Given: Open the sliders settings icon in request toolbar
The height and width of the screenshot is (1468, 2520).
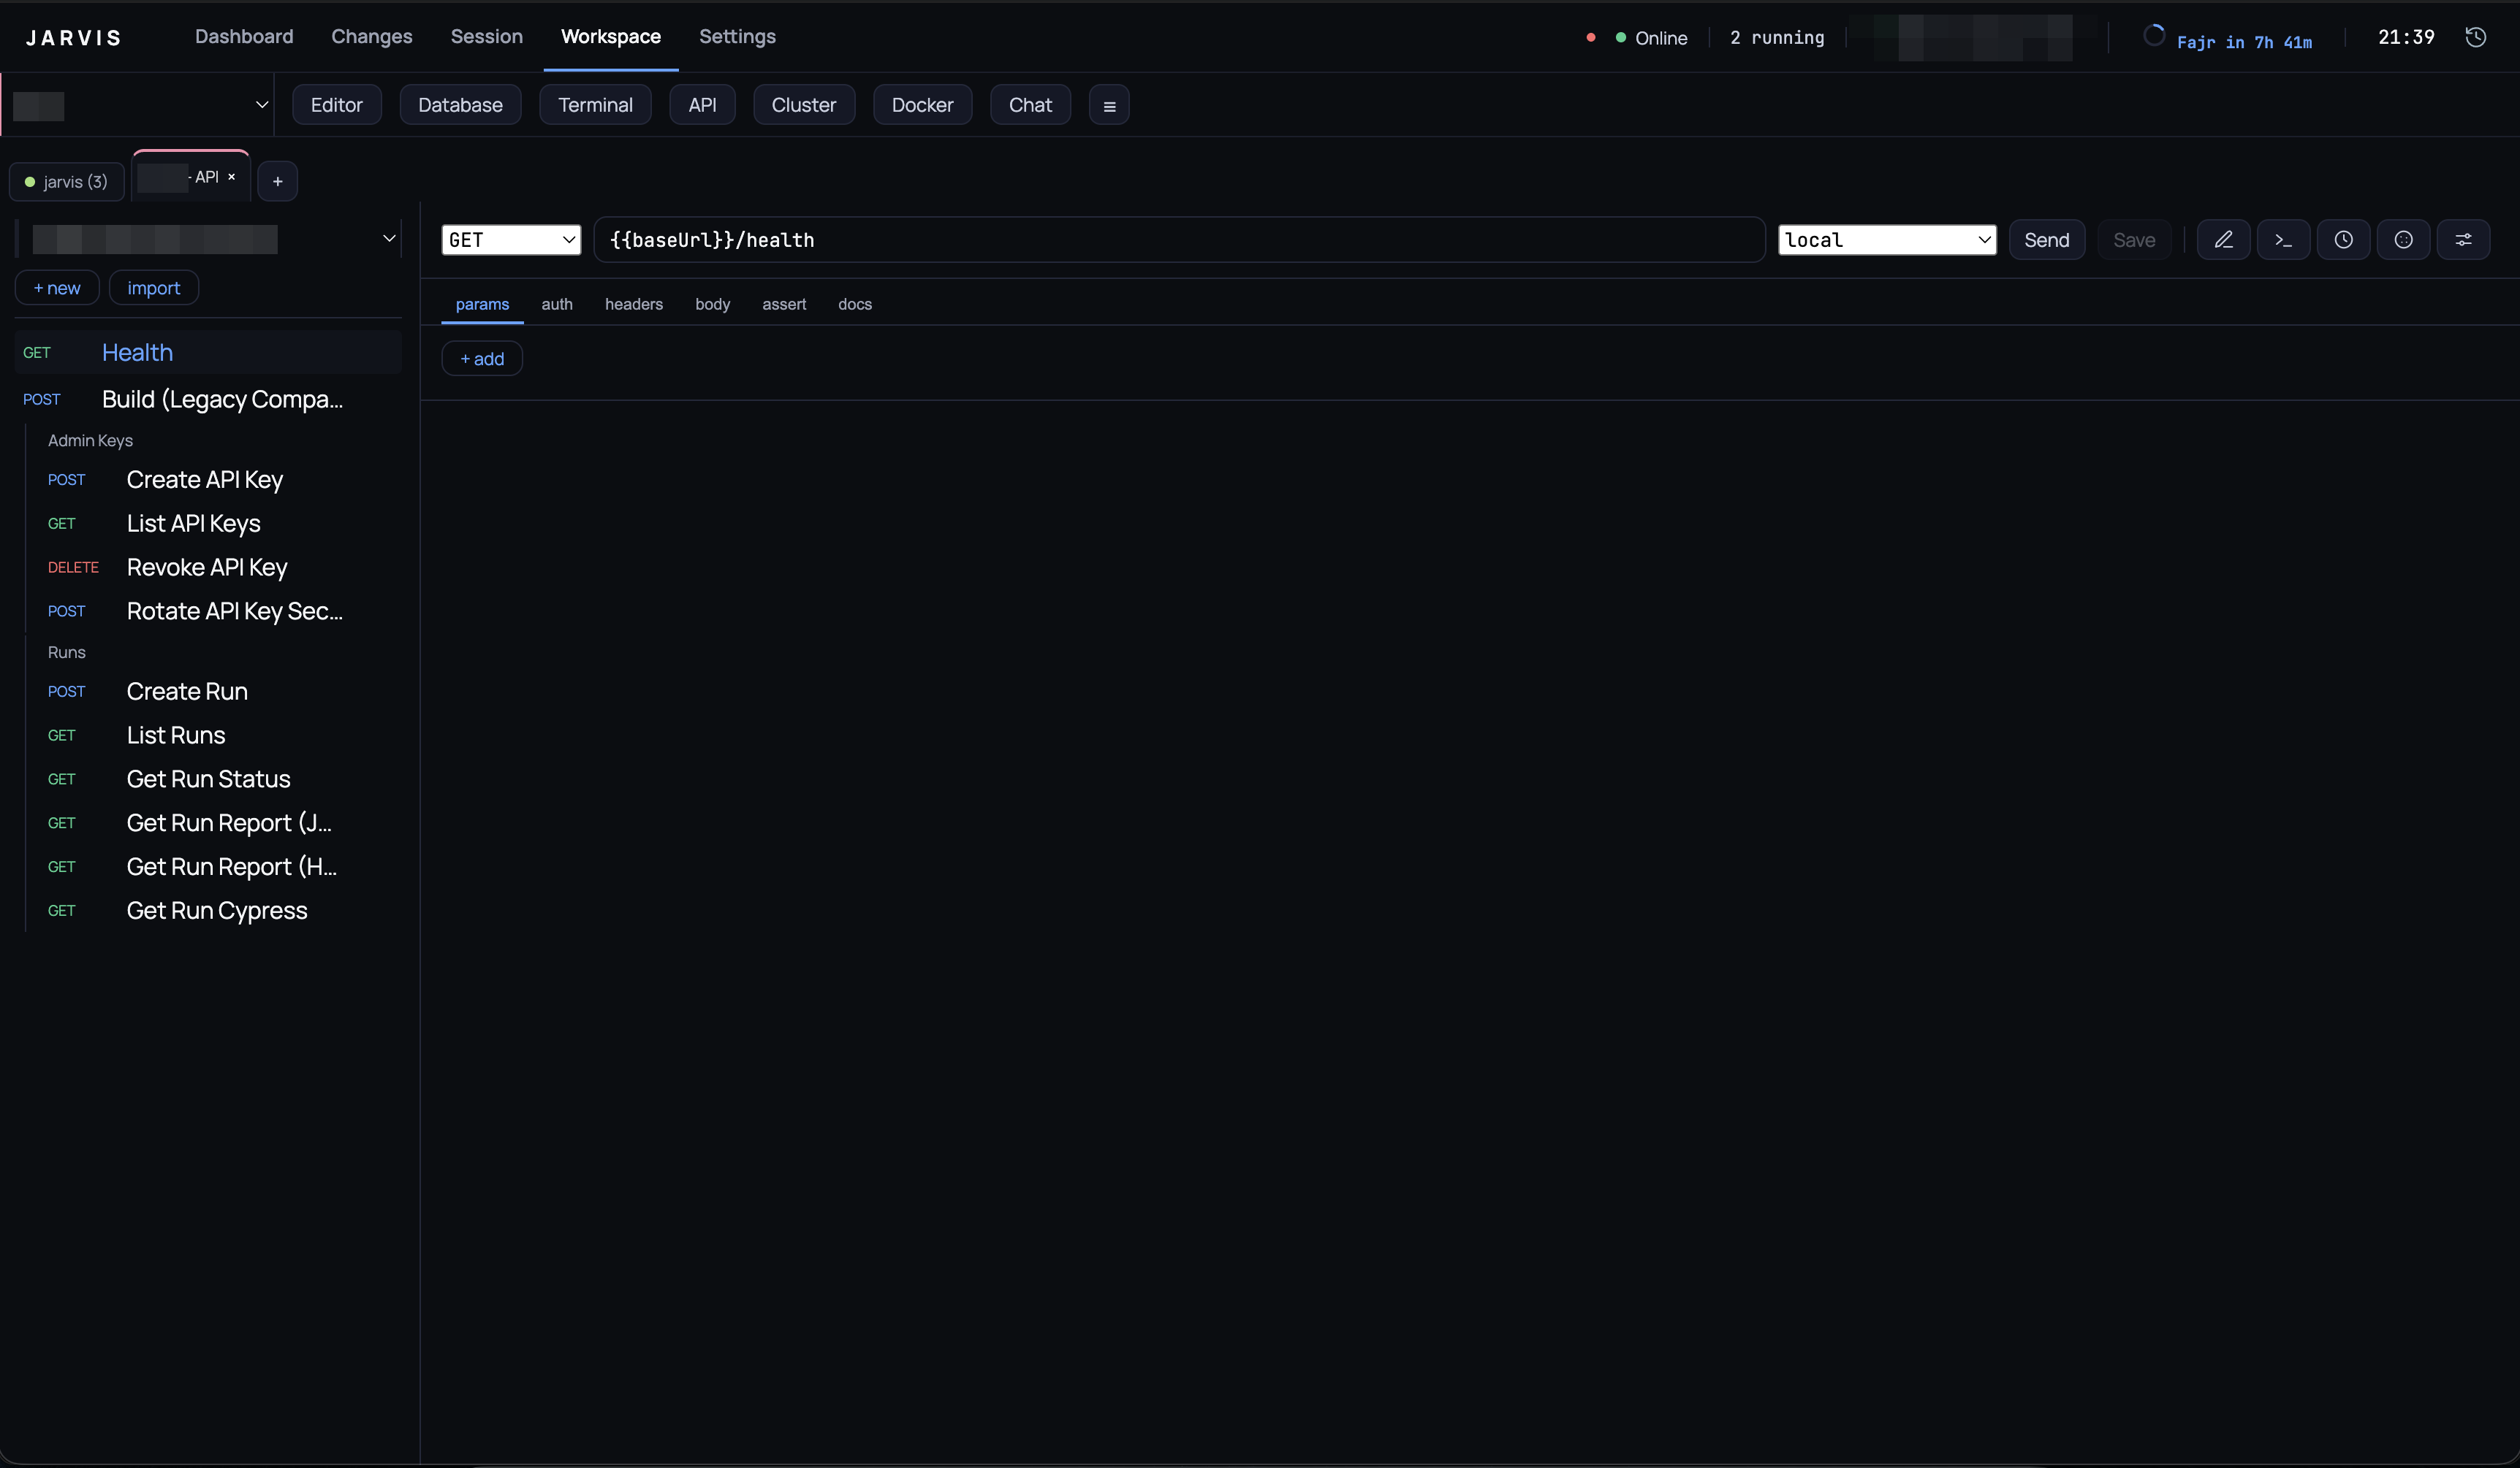Looking at the screenshot, I should 2463,240.
